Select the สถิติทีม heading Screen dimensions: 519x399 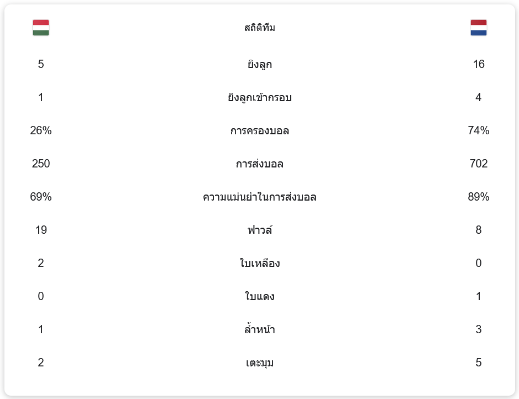pyautogui.click(x=260, y=28)
